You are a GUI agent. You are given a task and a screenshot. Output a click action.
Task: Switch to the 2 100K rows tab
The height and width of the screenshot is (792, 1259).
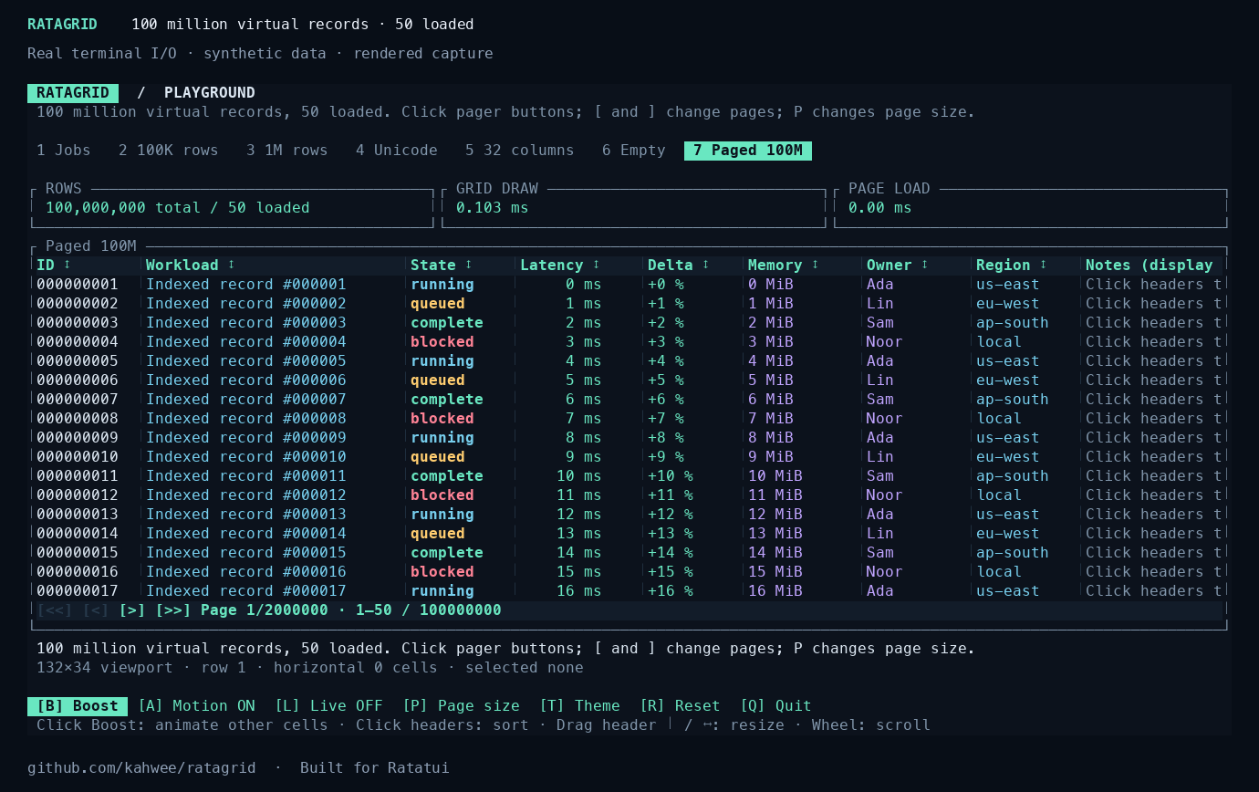(x=169, y=151)
